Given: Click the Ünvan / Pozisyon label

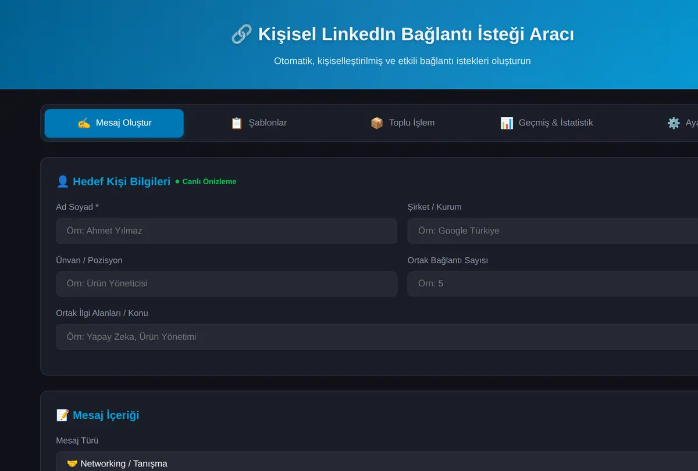Looking at the screenshot, I should [x=89, y=260].
